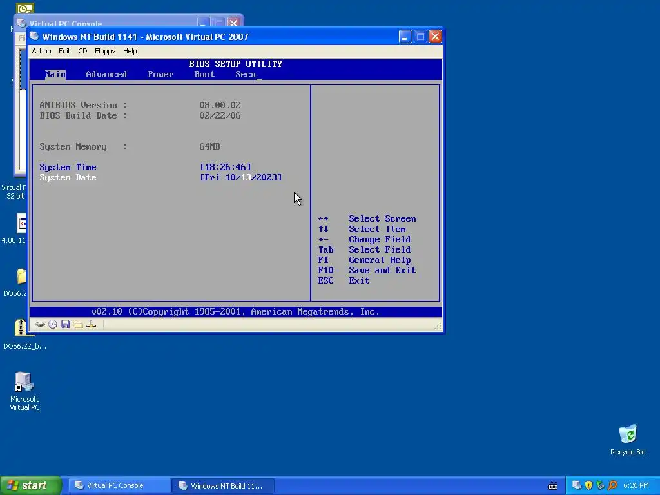Open the Help menu
Image resolution: width=660 pixels, height=495 pixels.
[130, 51]
